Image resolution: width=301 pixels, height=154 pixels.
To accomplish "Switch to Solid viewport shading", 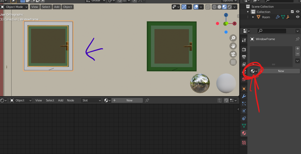I will [x=219, y=7].
